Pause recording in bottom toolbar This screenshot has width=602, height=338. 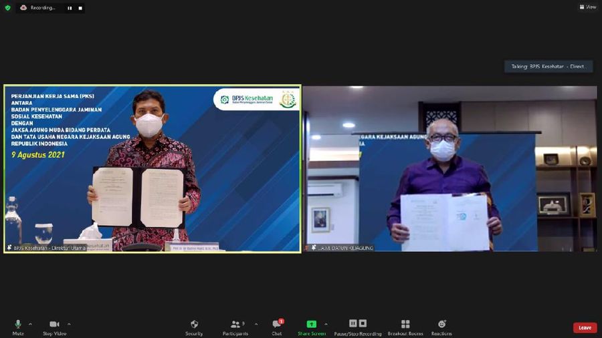[x=353, y=323]
